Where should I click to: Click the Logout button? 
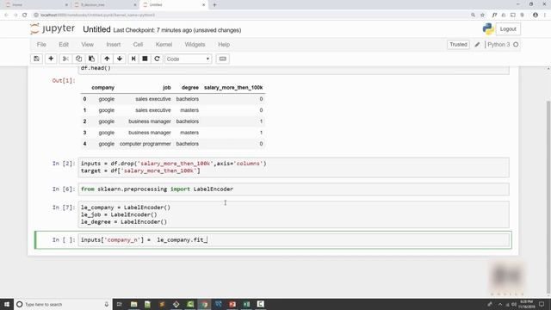pyautogui.click(x=508, y=29)
